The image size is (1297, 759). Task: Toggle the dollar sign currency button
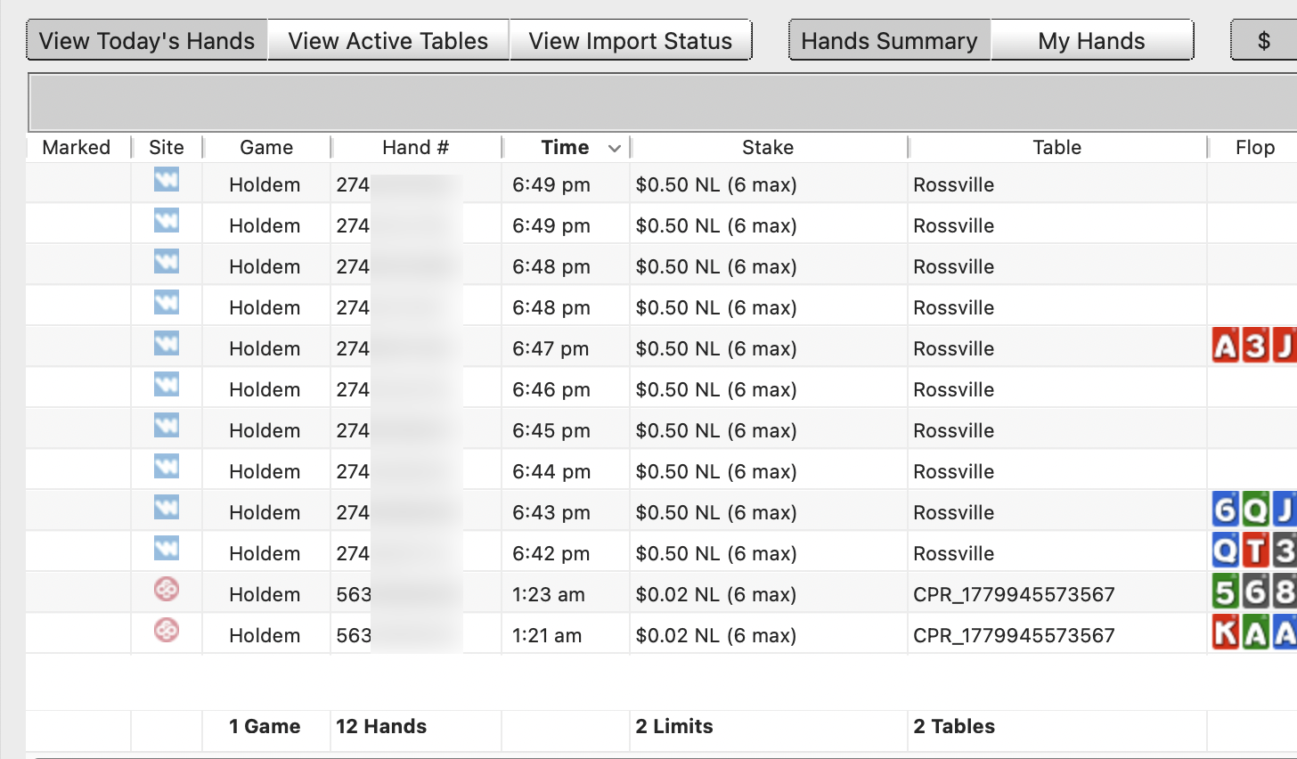point(1263,41)
